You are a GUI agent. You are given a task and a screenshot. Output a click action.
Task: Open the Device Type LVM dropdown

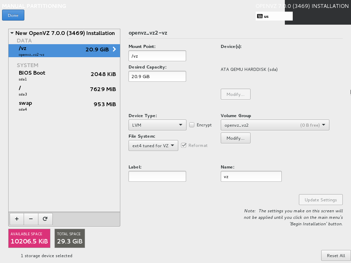tap(157, 125)
